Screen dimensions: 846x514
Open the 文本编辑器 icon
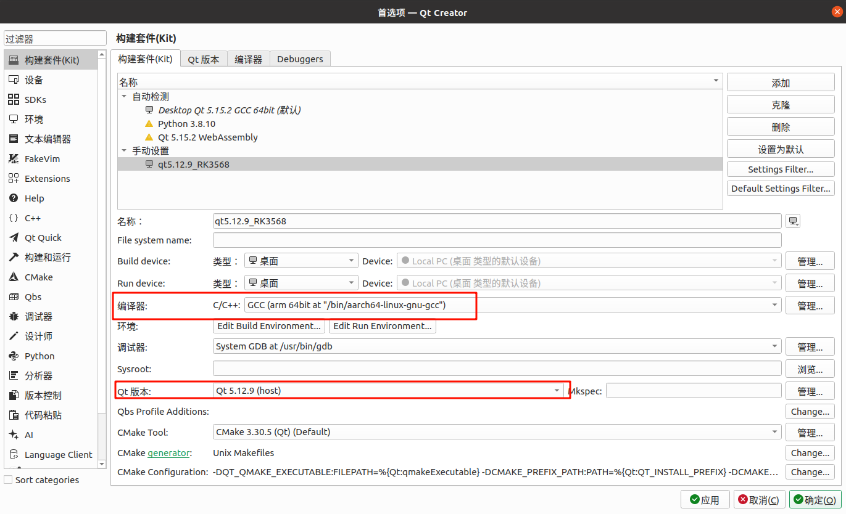click(x=13, y=139)
